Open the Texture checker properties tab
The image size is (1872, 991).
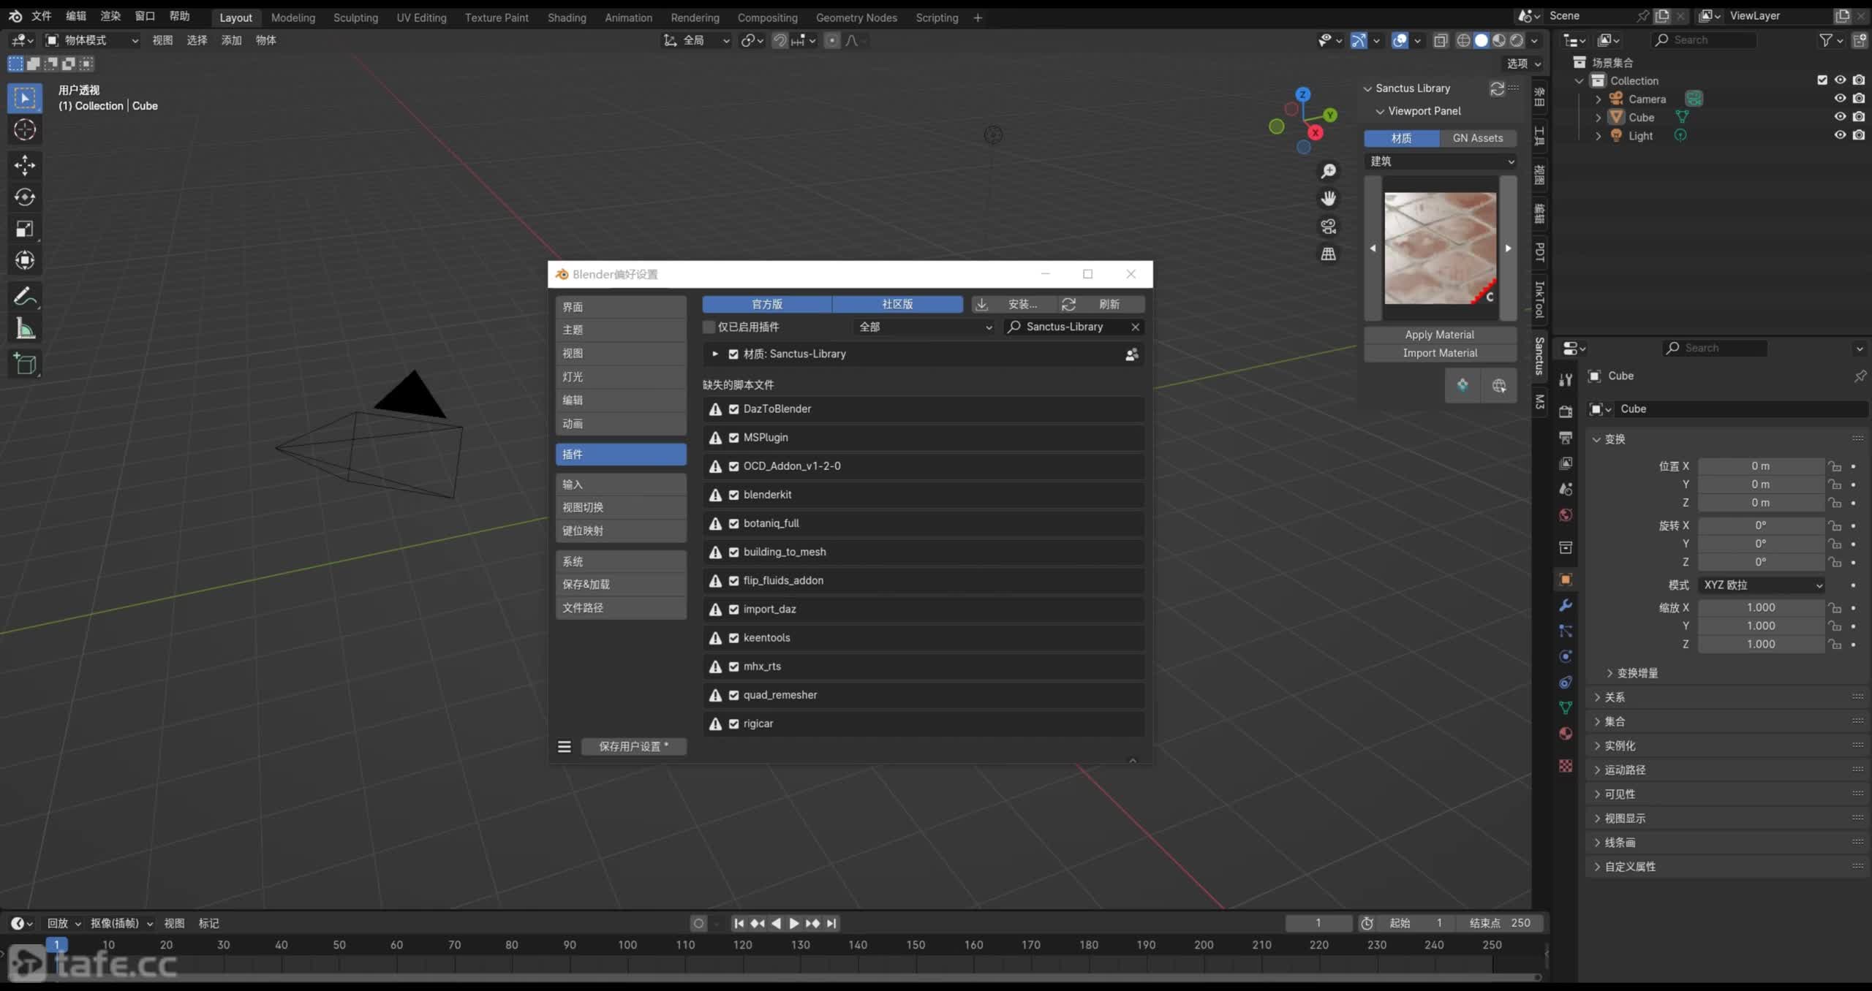(x=1566, y=765)
